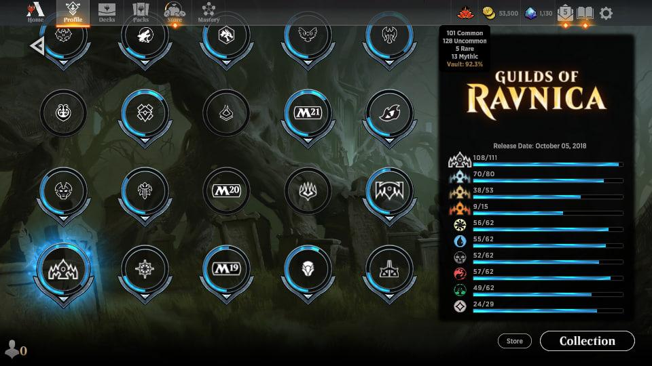Open the highlighted Guilds of Ravnica set badge
The width and height of the screenshot is (652, 366).
click(63, 270)
